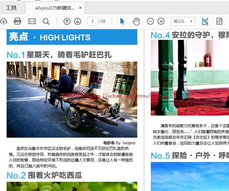The height and width of the screenshot is (191, 229).
Task: Open the 96.1% zoom level dropdown
Action: [183, 21]
